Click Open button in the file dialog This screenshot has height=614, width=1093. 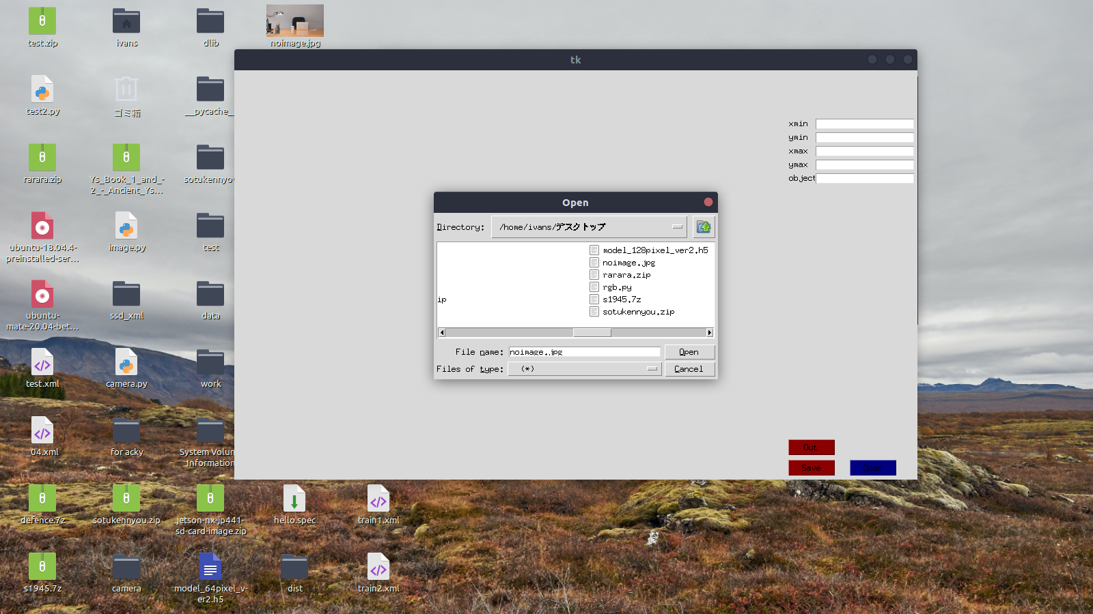(689, 352)
